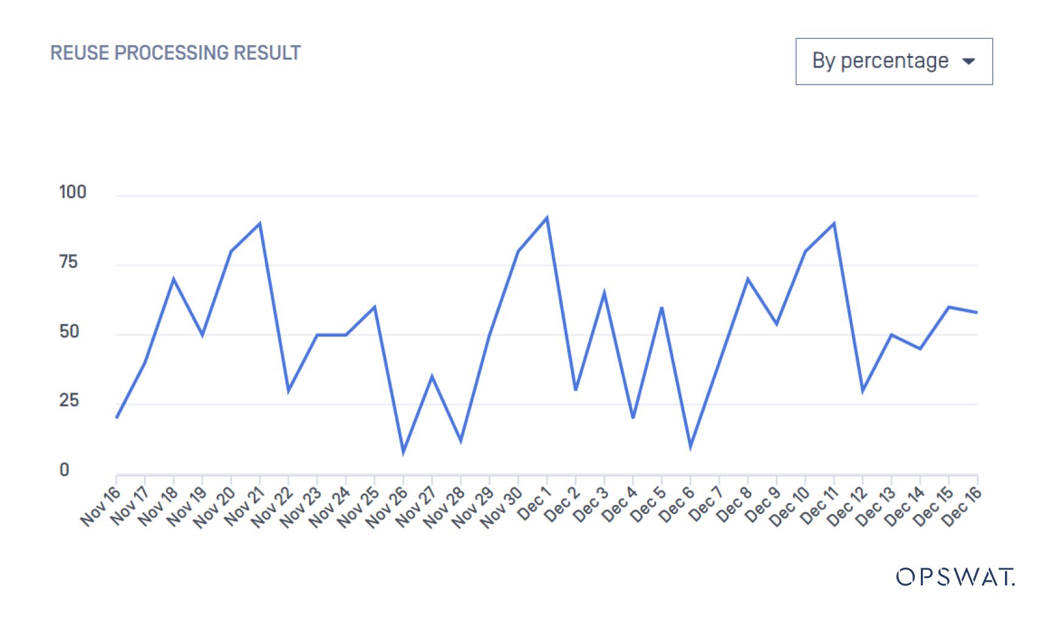Click the OPSWAT logo
Screen dimensions: 1044x620
click(955, 576)
